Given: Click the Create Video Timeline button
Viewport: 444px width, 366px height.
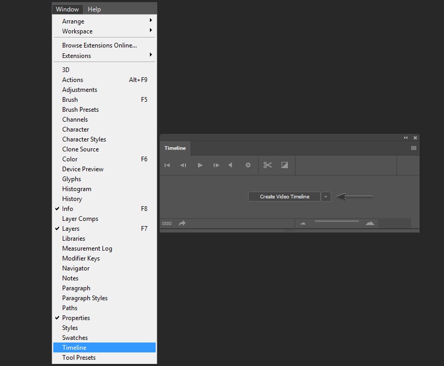Looking at the screenshot, I should 284,197.
